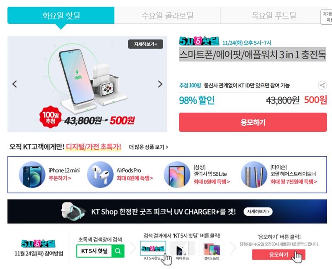Click 자세히보기 on UV CHARGER banner
Image resolution: width=332 pixels, height=269 pixels.
258,212
